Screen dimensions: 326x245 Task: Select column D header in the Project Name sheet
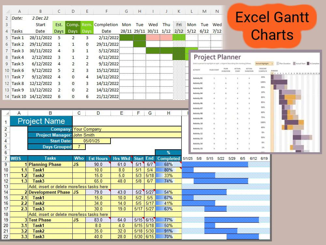pos(98,113)
